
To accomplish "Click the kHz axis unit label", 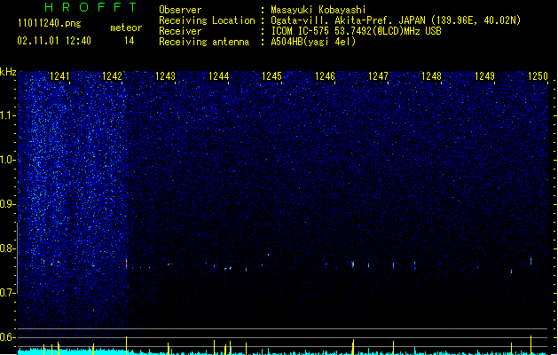I will coord(8,72).
